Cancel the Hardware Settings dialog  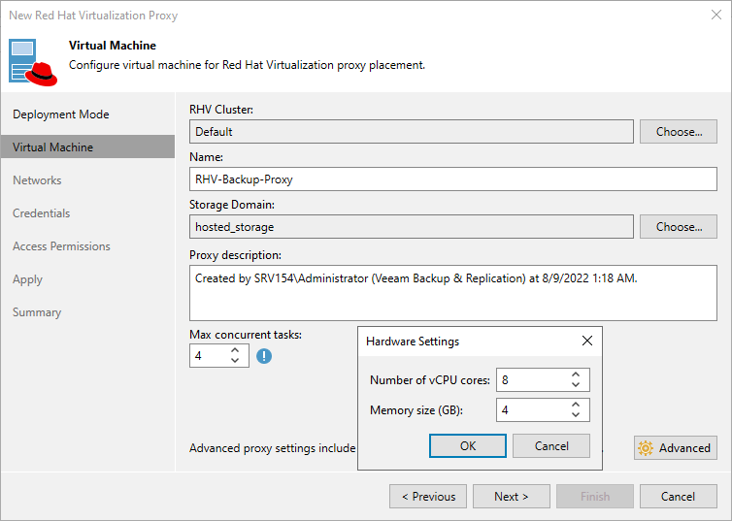click(551, 446)
